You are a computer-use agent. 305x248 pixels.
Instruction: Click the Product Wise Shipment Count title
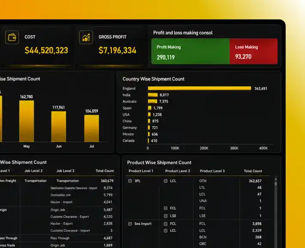click(159, 163)
